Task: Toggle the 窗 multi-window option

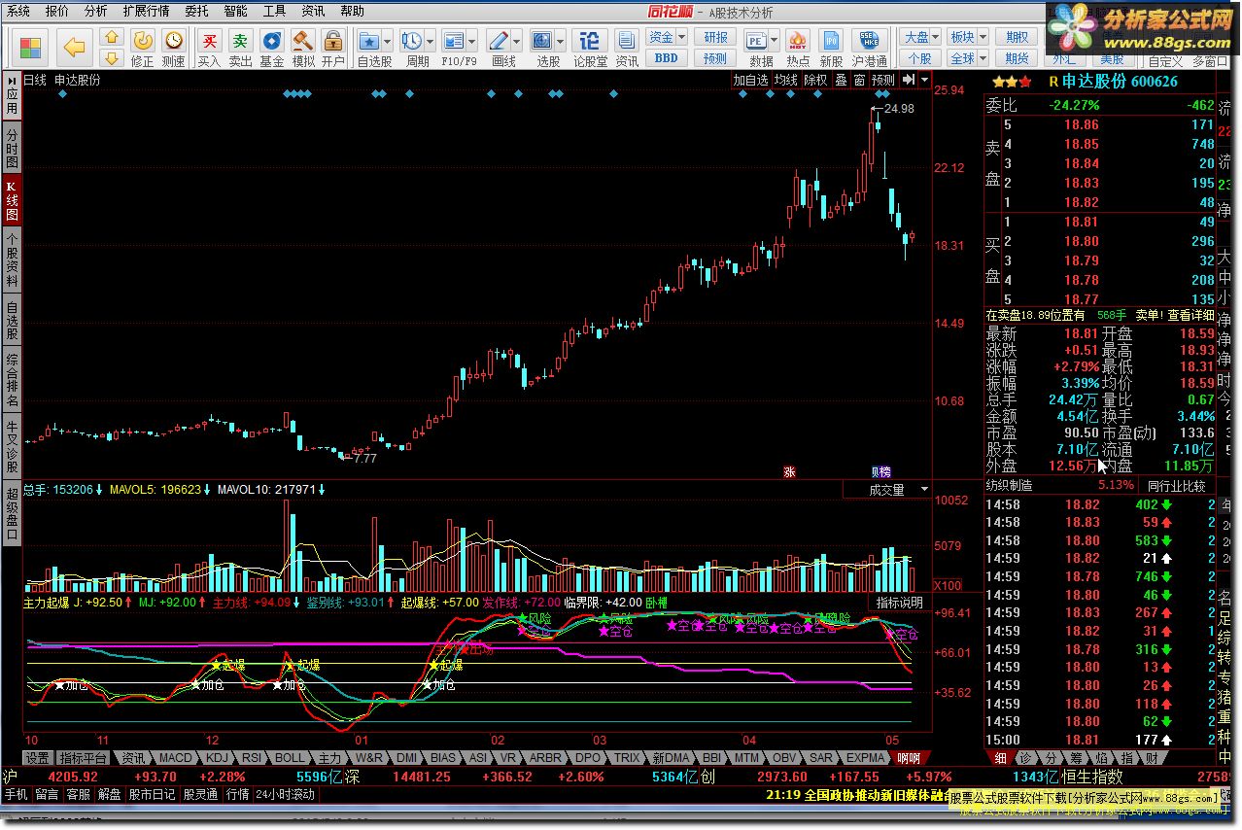Action: 859,80
